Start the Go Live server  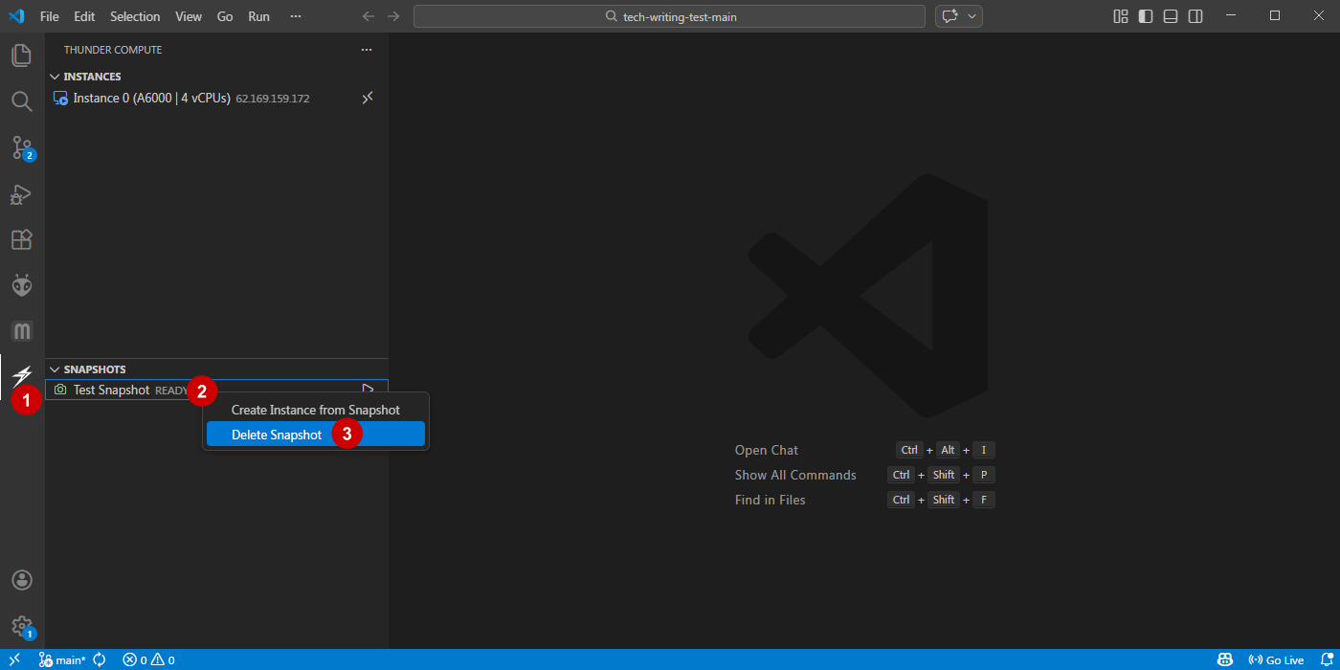click(1276, 659)
